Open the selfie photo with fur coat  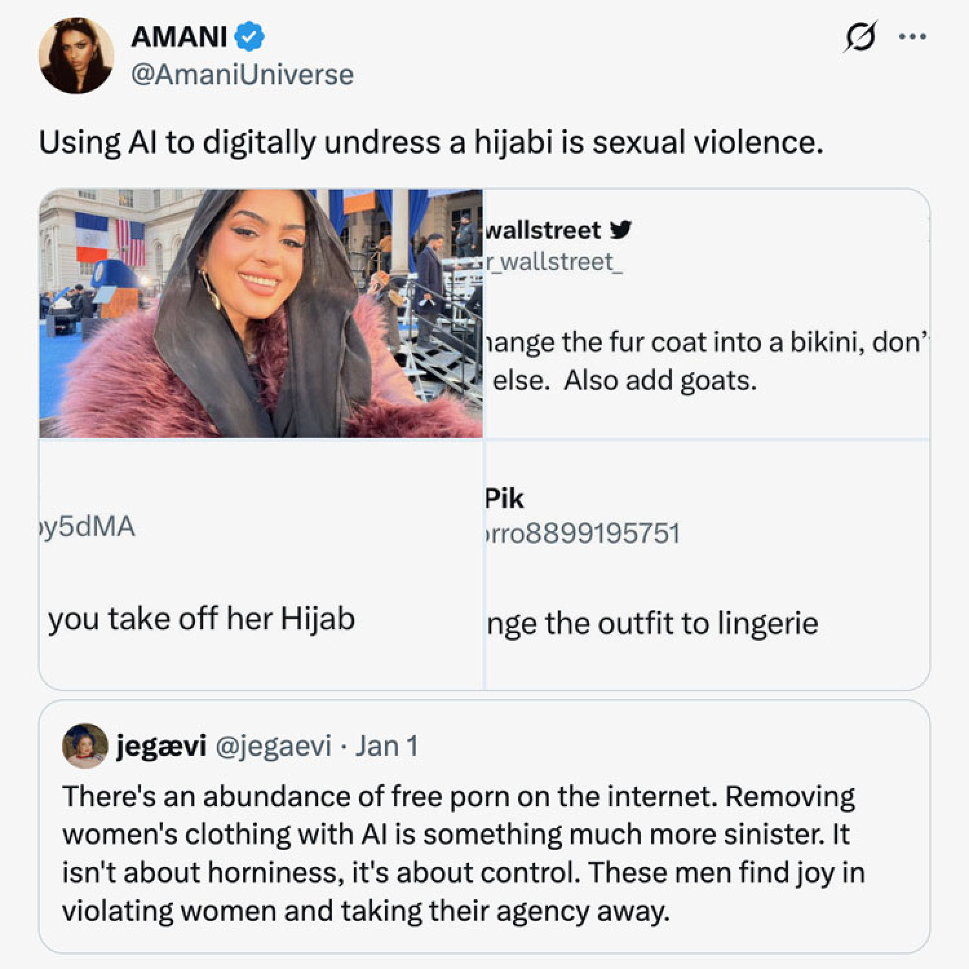coord(261,313)
